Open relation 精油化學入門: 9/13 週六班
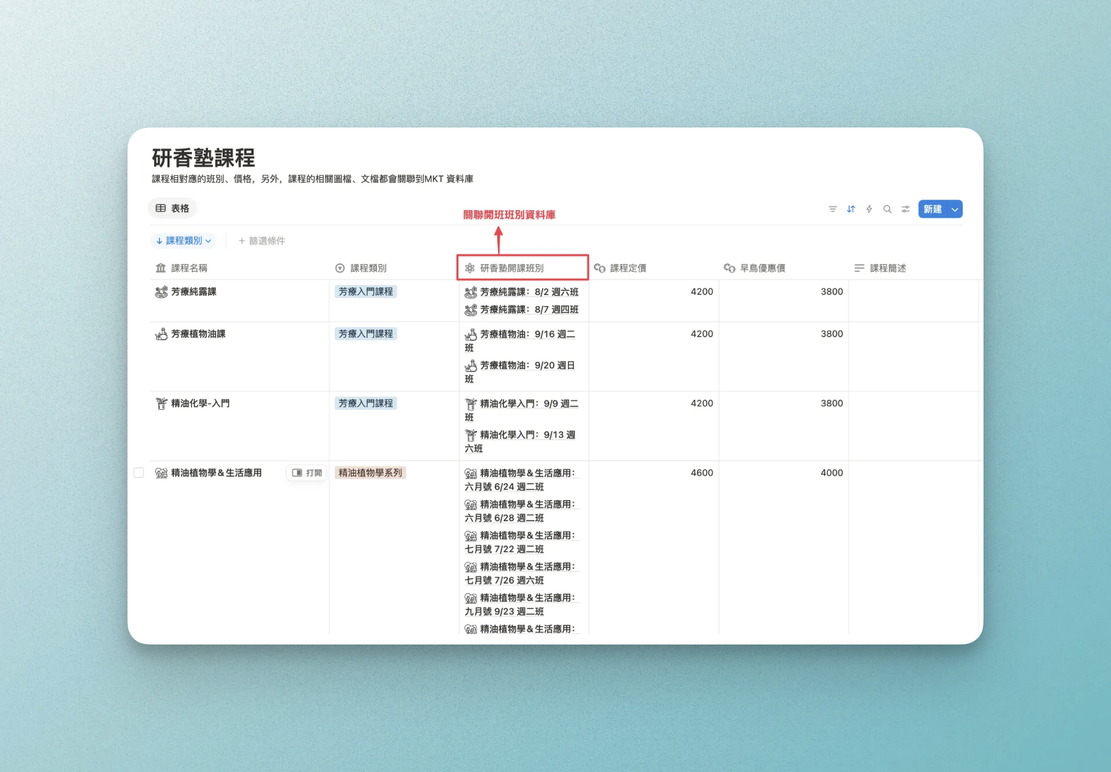 pos(520,441)
